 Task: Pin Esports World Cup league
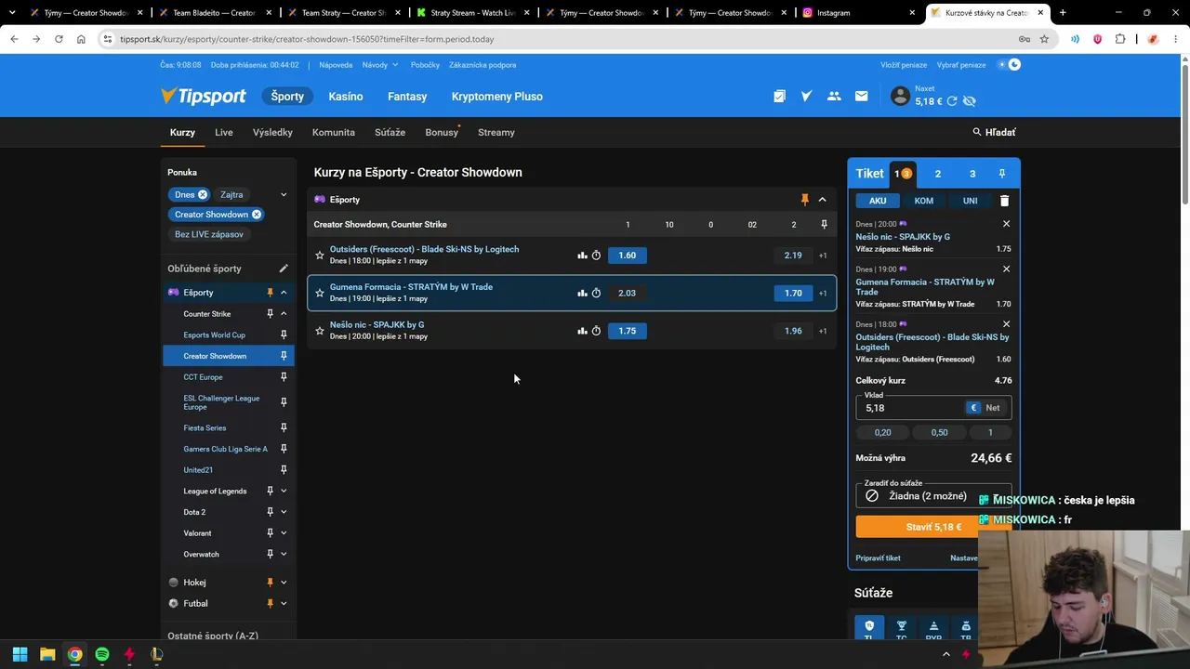[x=284, y=335]
